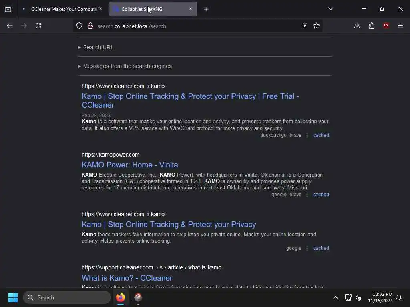Open cached link for third Kamo result
The height and width of the screenshot is (307, 410).
click(x=321, y=248)
